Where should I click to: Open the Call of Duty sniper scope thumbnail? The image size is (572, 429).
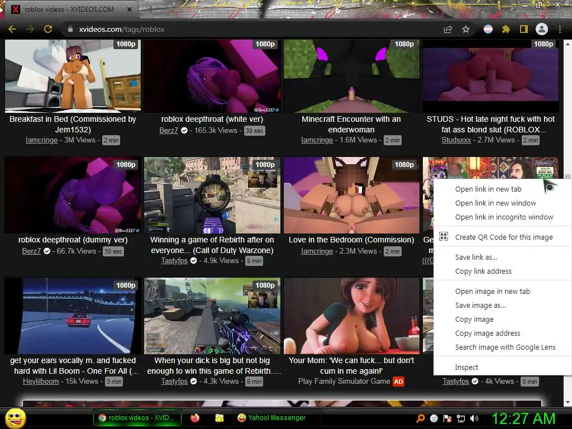pyautogui.click(x=212, y=195)
